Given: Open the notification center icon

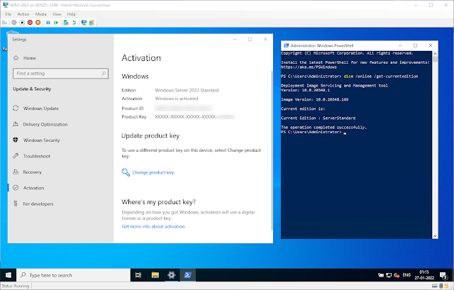Looking at the screenshot, I should pyautogui.click(x=443, y=275).
